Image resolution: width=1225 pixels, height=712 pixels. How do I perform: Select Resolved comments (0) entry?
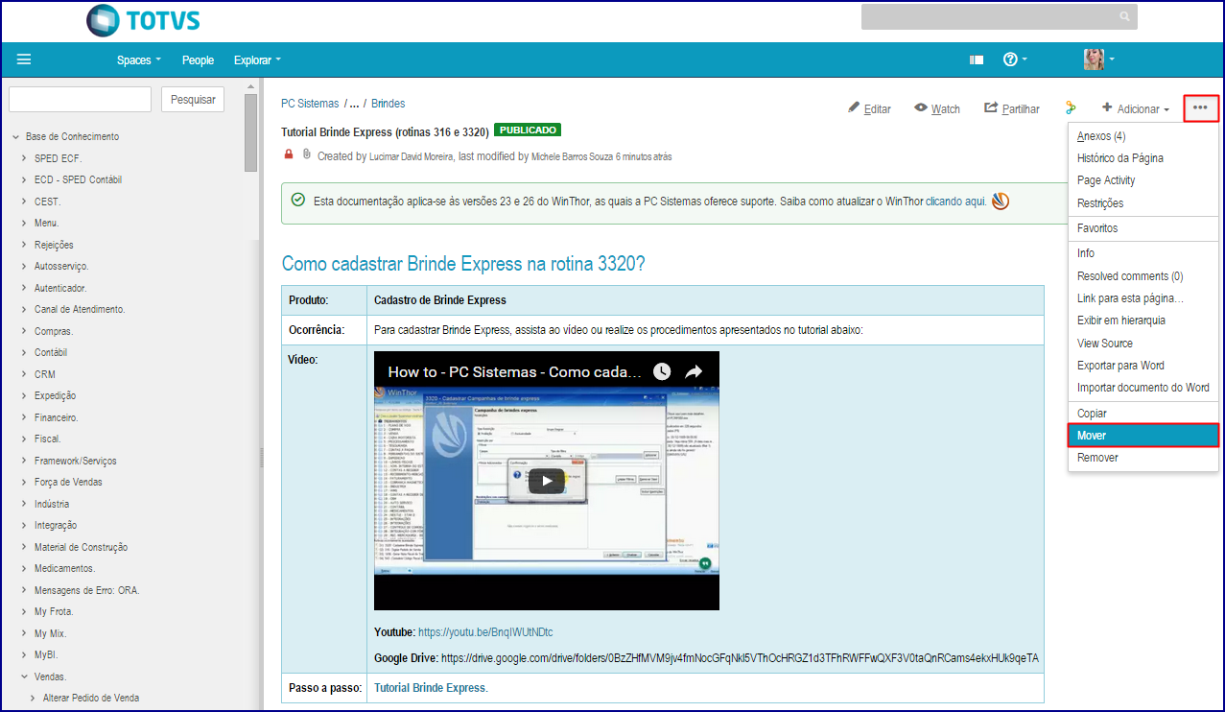pyautogui.click(x=1143, y=276)
